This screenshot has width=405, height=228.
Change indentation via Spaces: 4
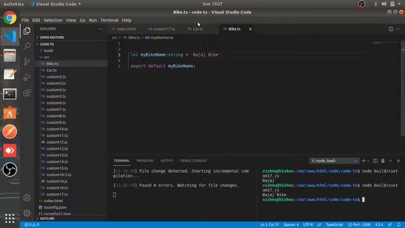pos(291,225)
